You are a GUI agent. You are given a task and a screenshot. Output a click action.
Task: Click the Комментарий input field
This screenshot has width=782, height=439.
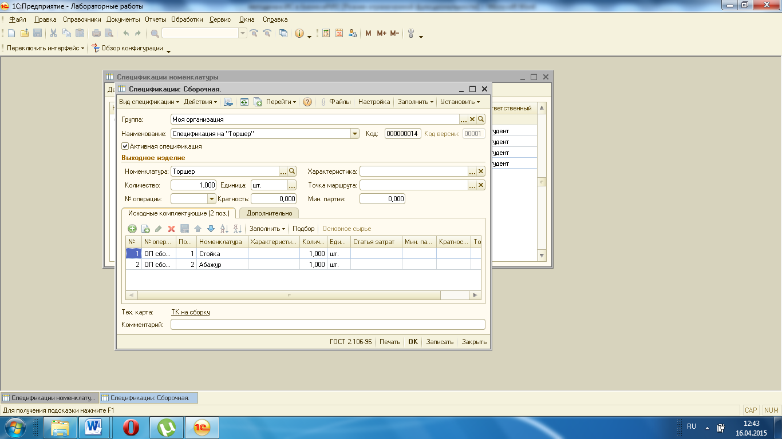tap(328, 325)
